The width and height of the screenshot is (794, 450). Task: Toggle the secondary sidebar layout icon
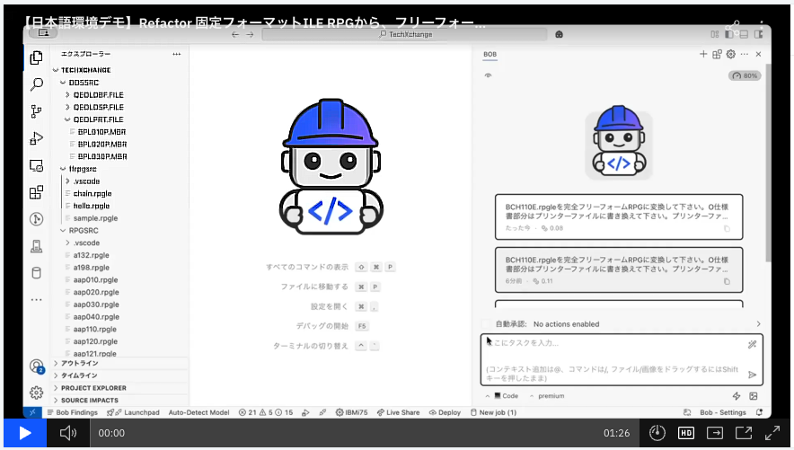759,34
